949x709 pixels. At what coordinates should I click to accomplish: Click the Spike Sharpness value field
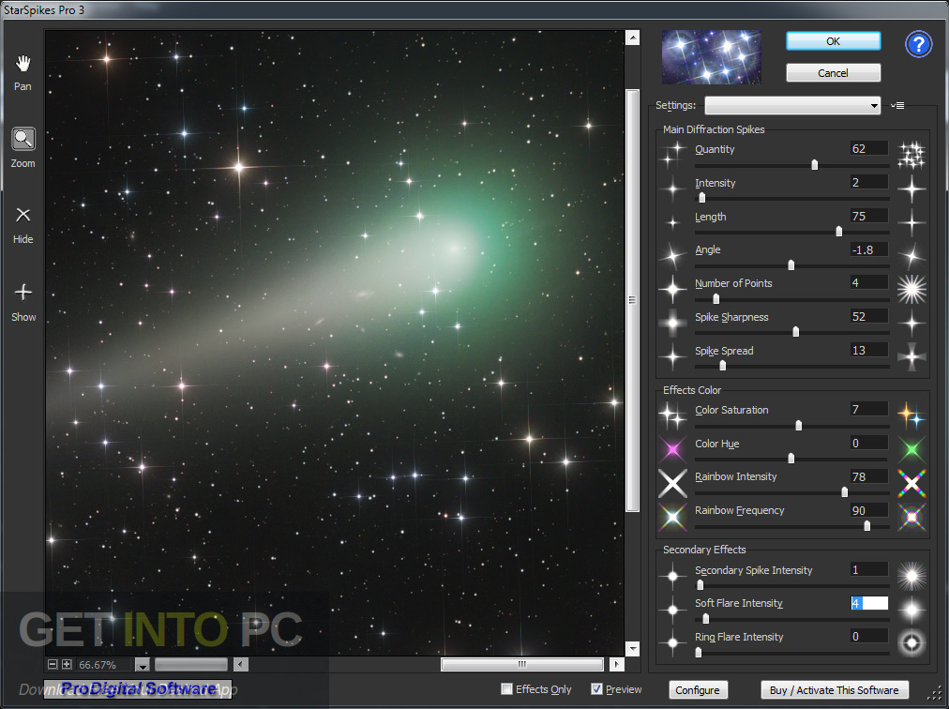pos(869,317)
